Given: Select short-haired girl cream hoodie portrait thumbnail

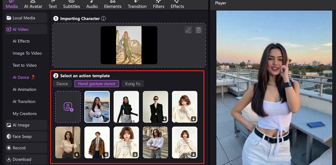Looking at the screenshot, I should (x=126, y=142).
